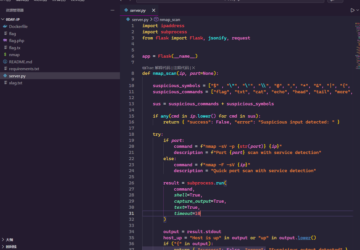Select the nmap file in explorer
The image size is (360, 250).
point(14,55)
